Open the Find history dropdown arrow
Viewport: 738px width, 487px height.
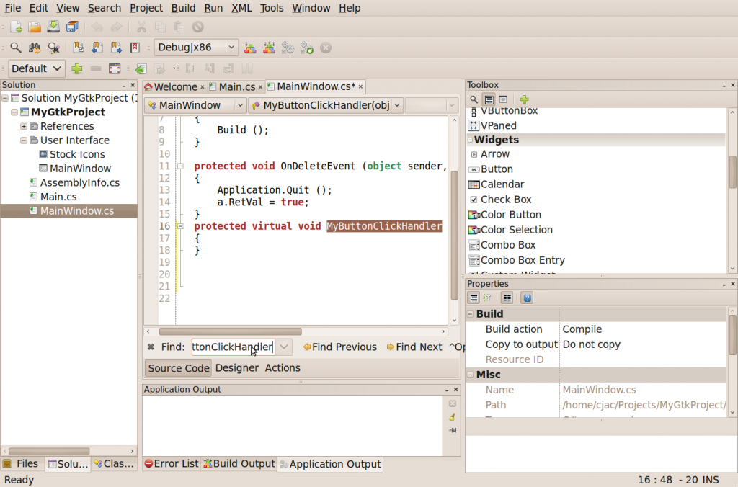point(283,347)
